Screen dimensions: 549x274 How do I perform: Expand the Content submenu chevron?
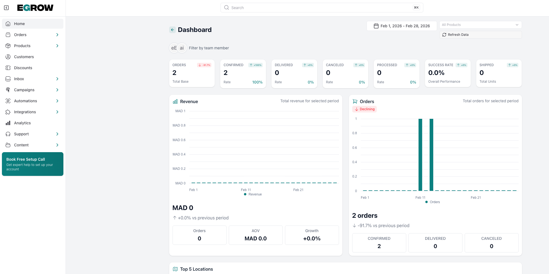point(57,145)
